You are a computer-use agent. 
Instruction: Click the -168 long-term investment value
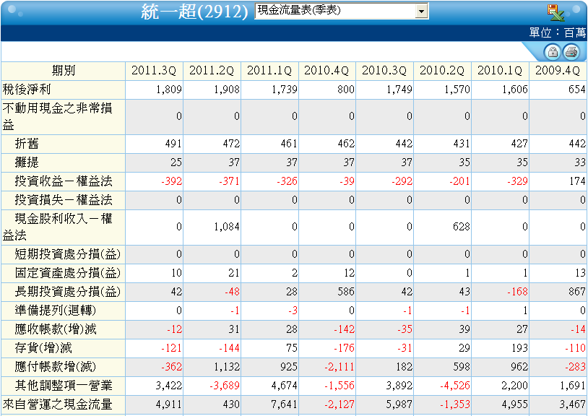pyautogui.click(x=517, y=292)
